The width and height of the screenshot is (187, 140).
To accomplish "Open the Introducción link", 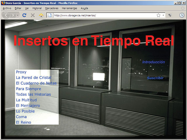I will 154,62.
